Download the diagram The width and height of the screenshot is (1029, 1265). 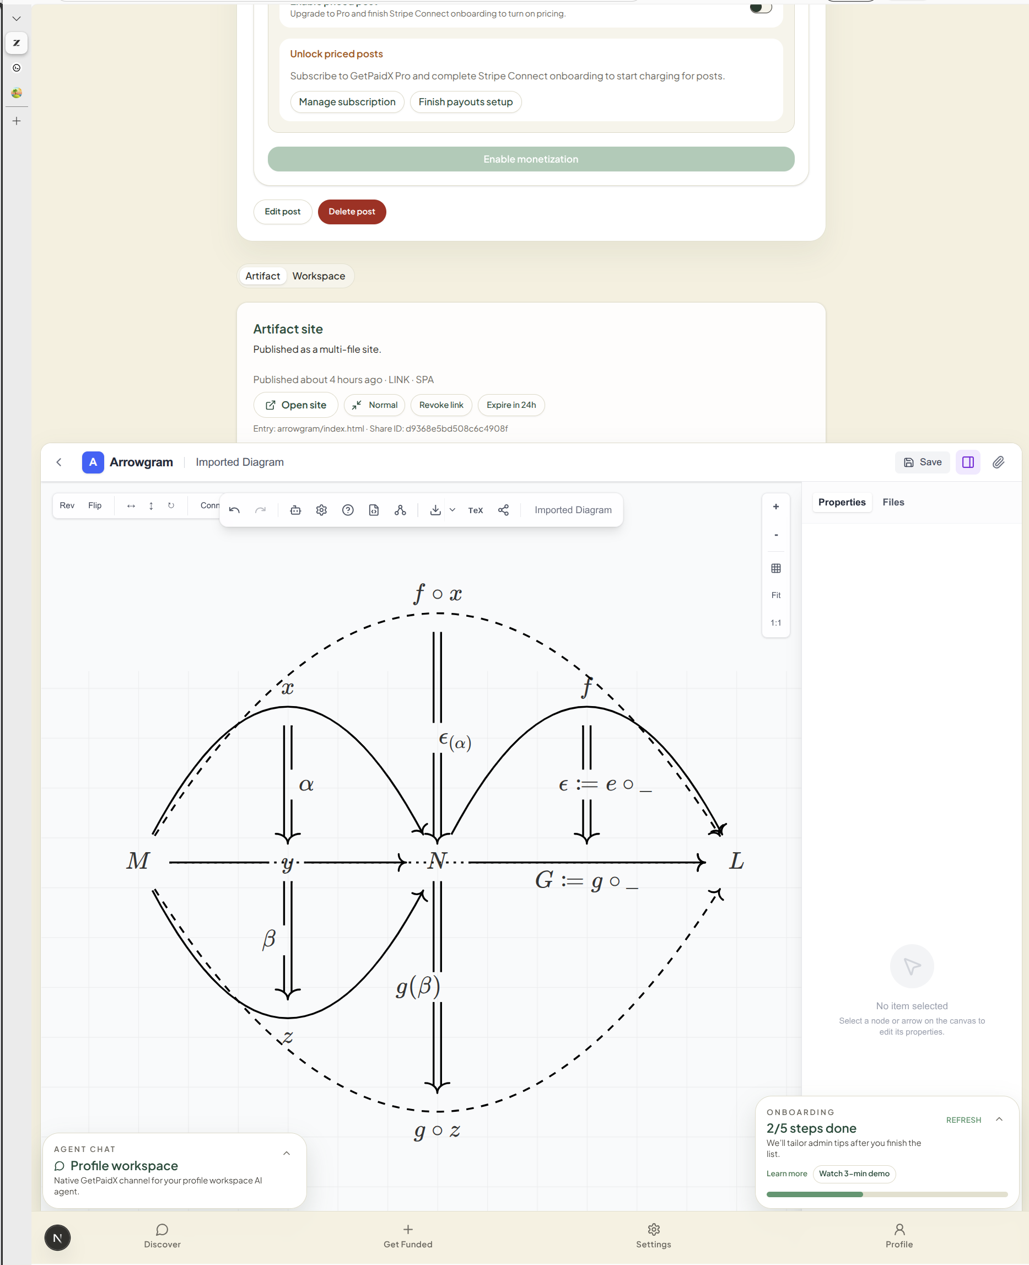pos(435,510)
